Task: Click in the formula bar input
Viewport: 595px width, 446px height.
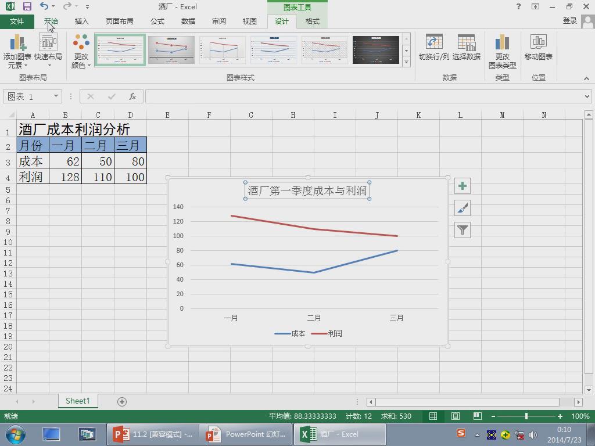Action: coord(364,97)
